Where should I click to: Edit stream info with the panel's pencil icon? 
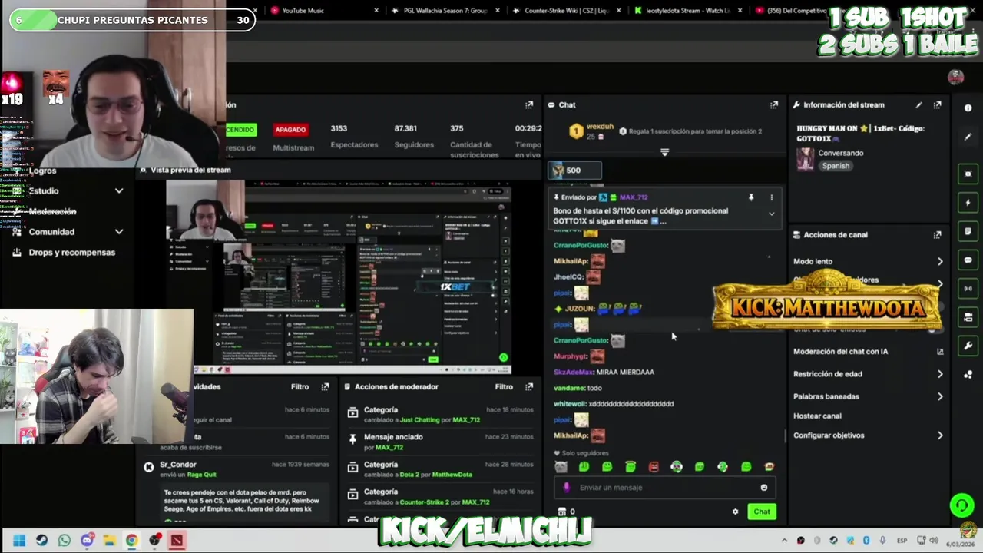pyautogui.click(x=918, y=105)
